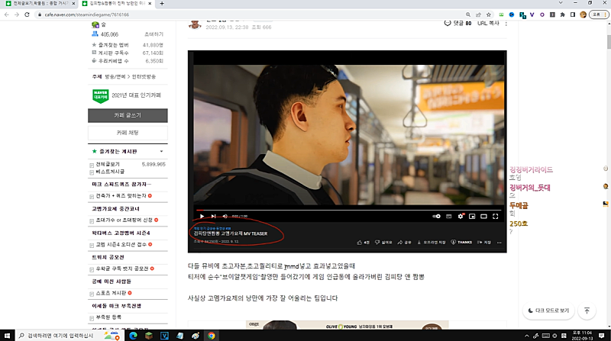Dislike the video with thumbs down

point(383,242)
